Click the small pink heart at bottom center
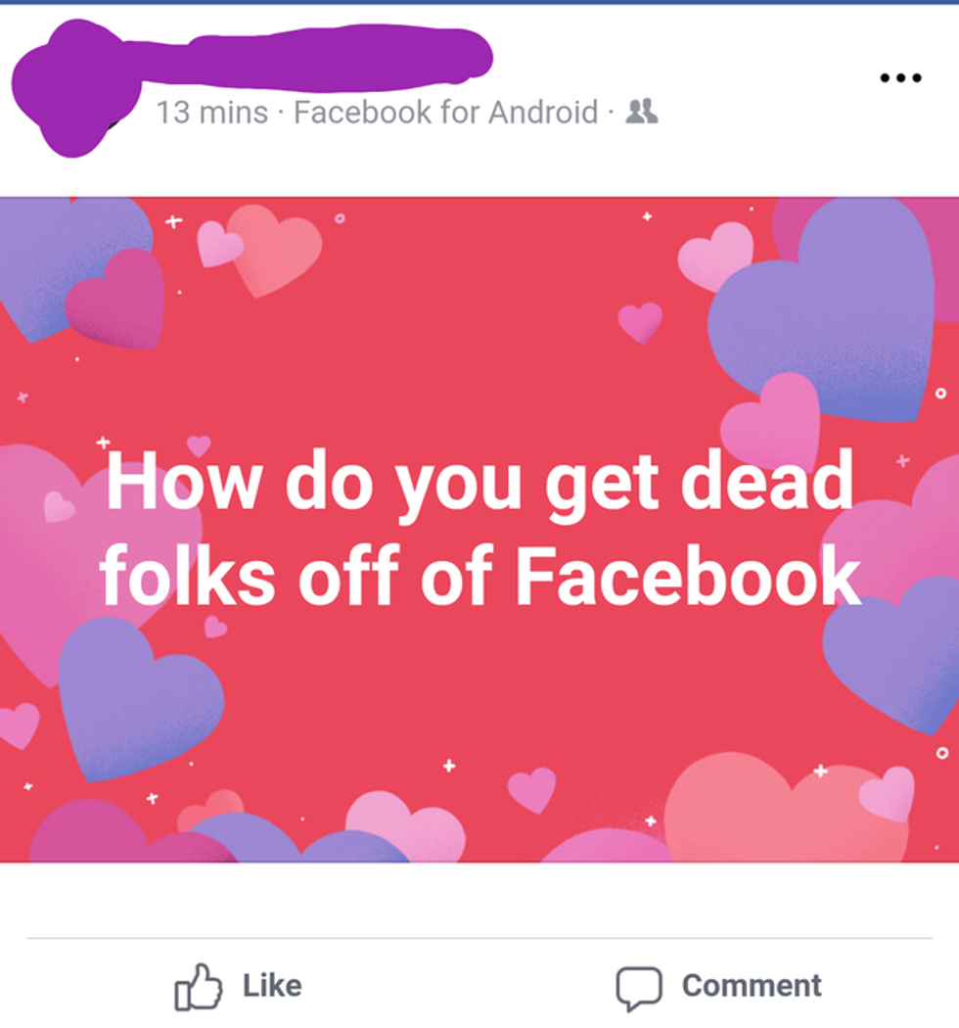Viewport: 959px width, 1028px height. point(531,788)
